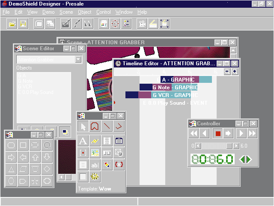Select the large letter A text tool
Viewport: 274px width, 206px height.
[83, 140]
